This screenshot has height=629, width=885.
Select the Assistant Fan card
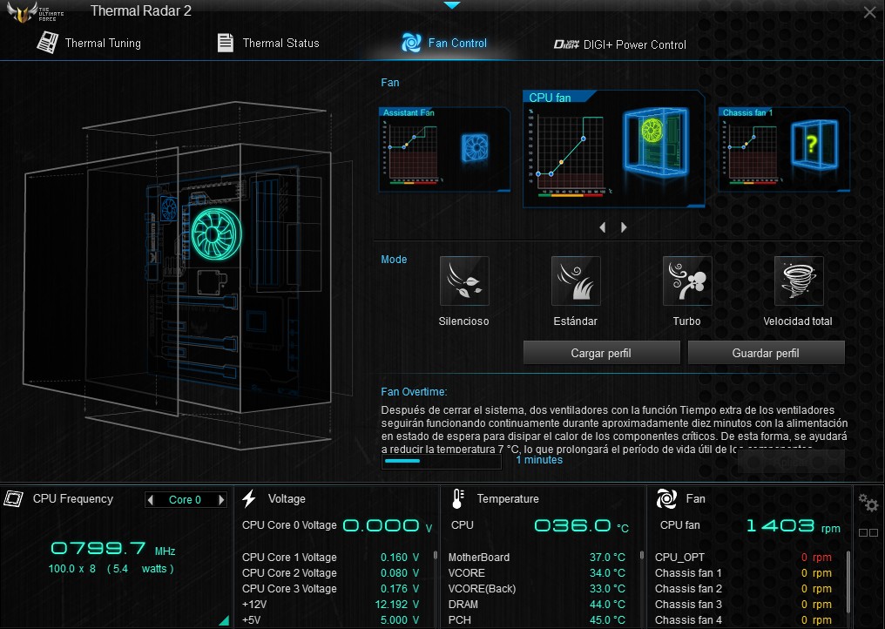click(x=445, y=150)
